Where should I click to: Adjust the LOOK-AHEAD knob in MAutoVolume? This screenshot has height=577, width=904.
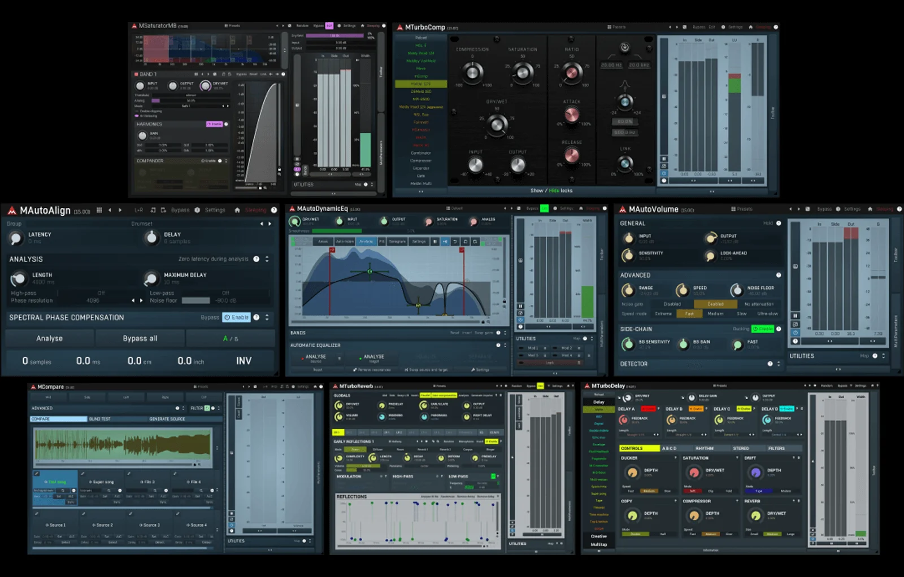tap(710, 256)
